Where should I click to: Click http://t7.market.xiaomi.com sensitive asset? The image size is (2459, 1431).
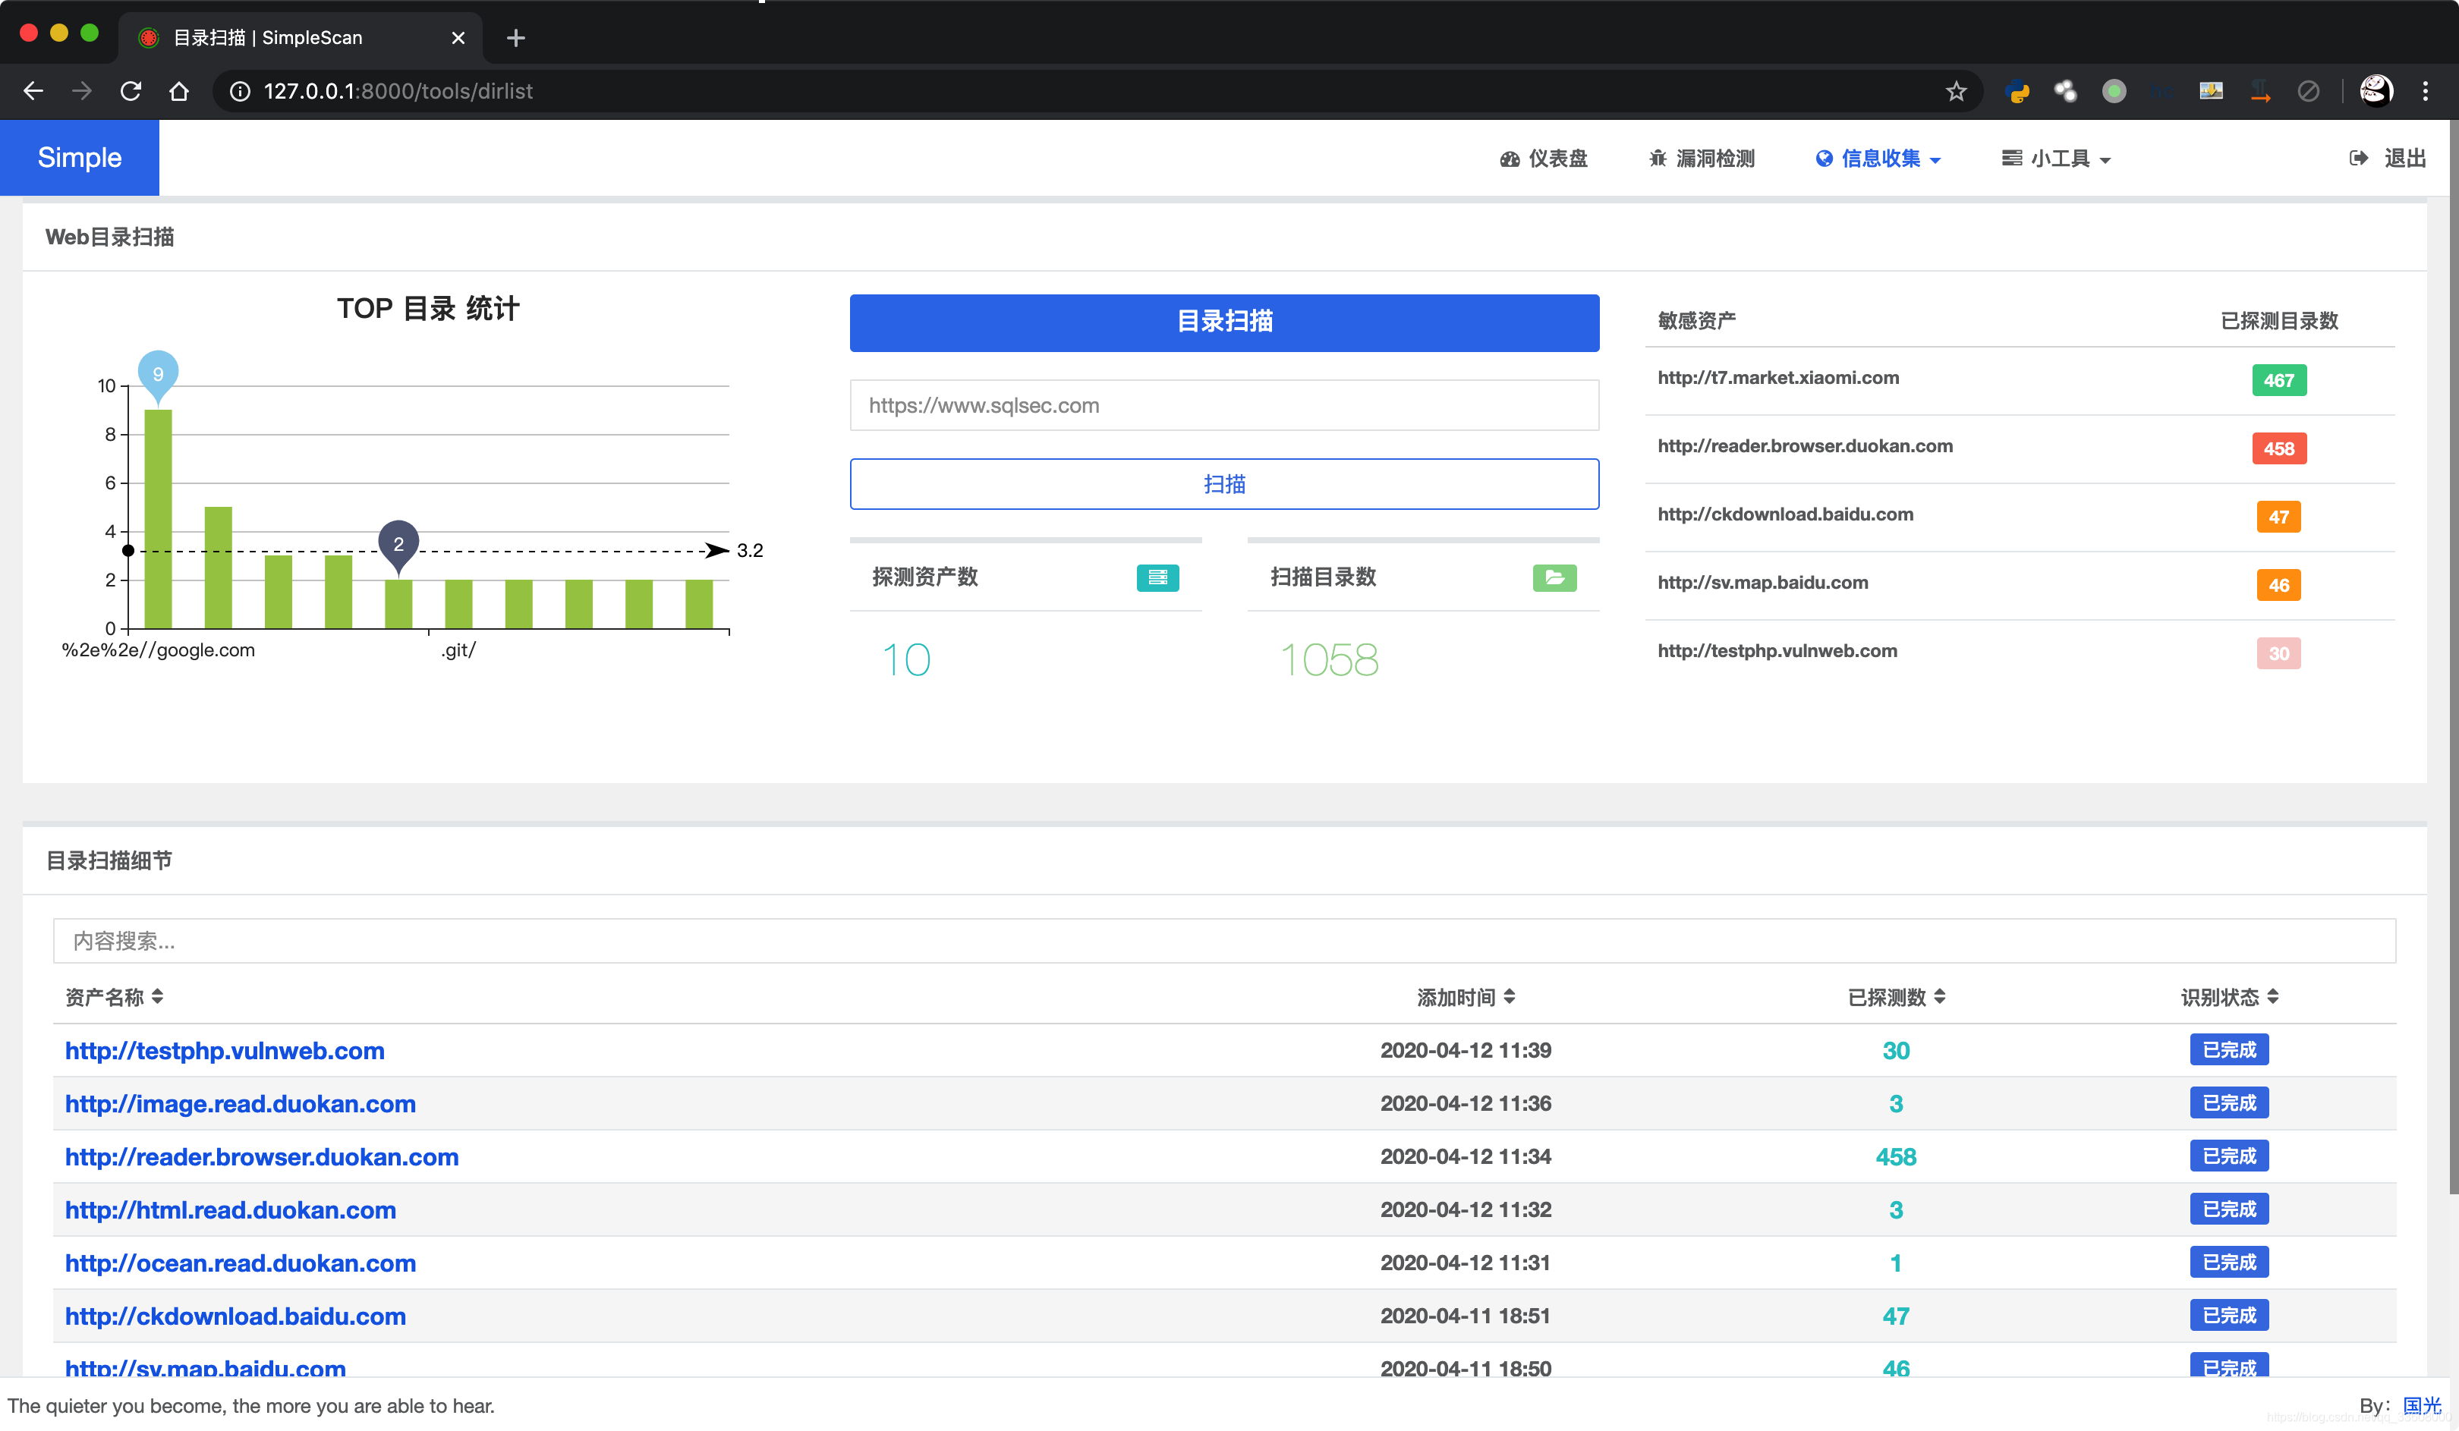[1778, 378]
